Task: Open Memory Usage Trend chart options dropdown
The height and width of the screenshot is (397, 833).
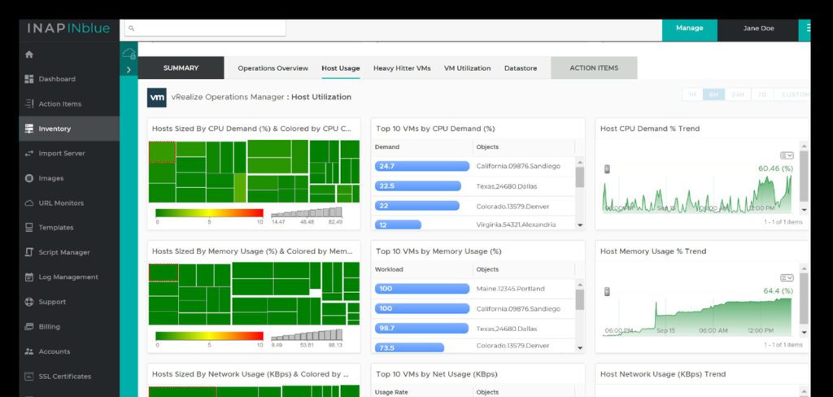Action: point(787,278)
